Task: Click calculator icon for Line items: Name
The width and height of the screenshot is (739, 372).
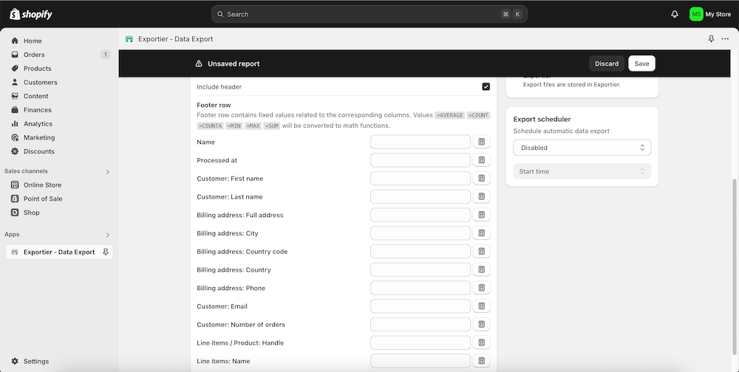Action: (x=482, y=361)
